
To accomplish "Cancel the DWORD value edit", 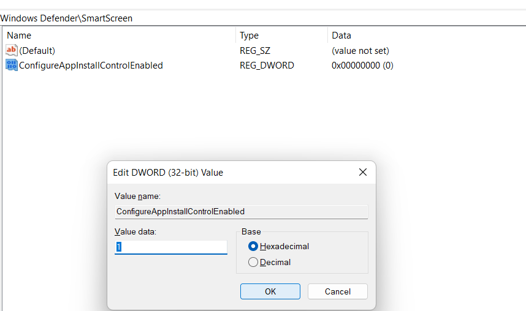I will click(337, 291).
